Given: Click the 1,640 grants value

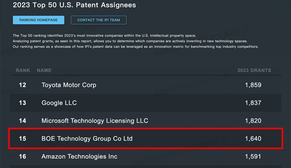Looking at the screenshot, I should tap(253, 139).
